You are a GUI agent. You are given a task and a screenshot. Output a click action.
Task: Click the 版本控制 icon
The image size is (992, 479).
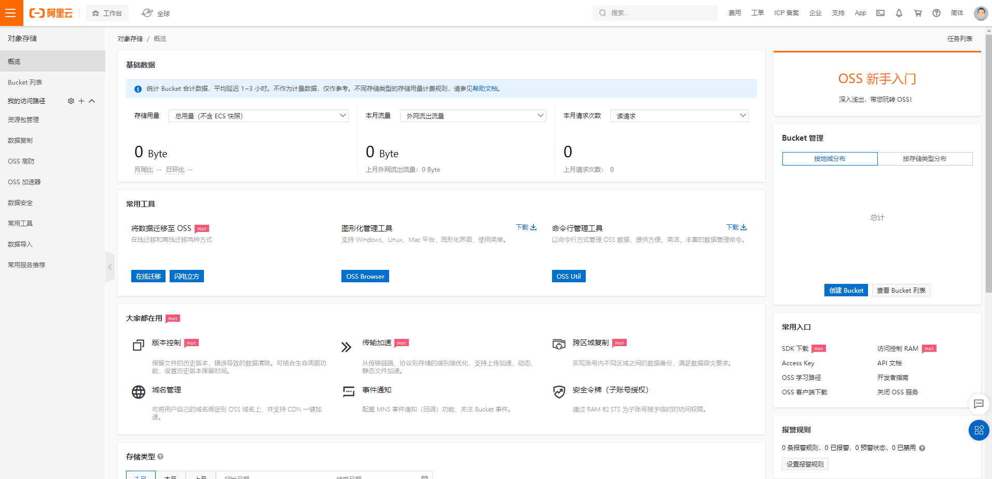point(139,345)
